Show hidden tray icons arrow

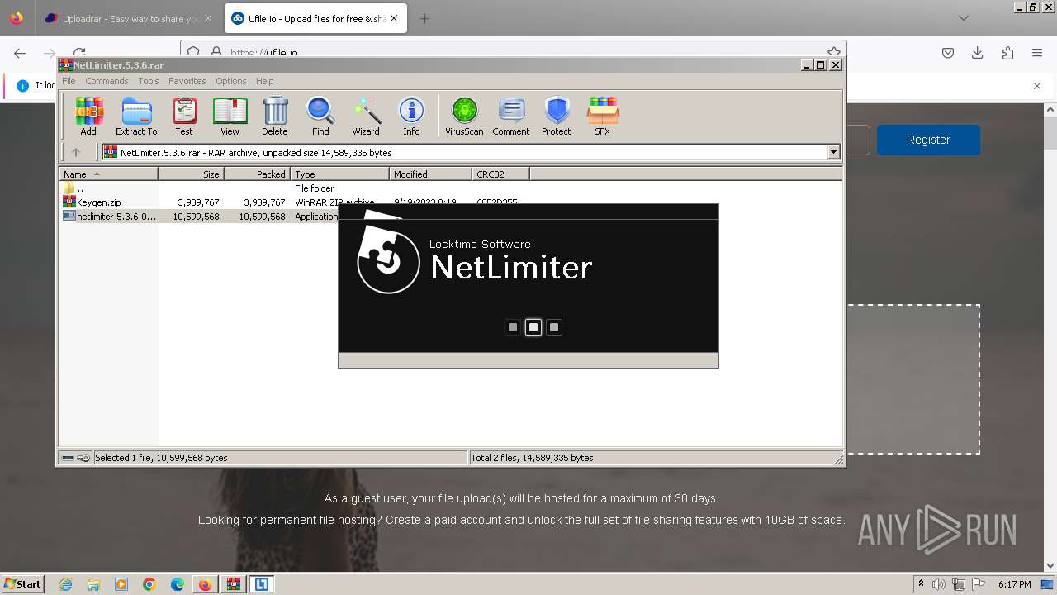pyautogui.click(x=921, y=584)
